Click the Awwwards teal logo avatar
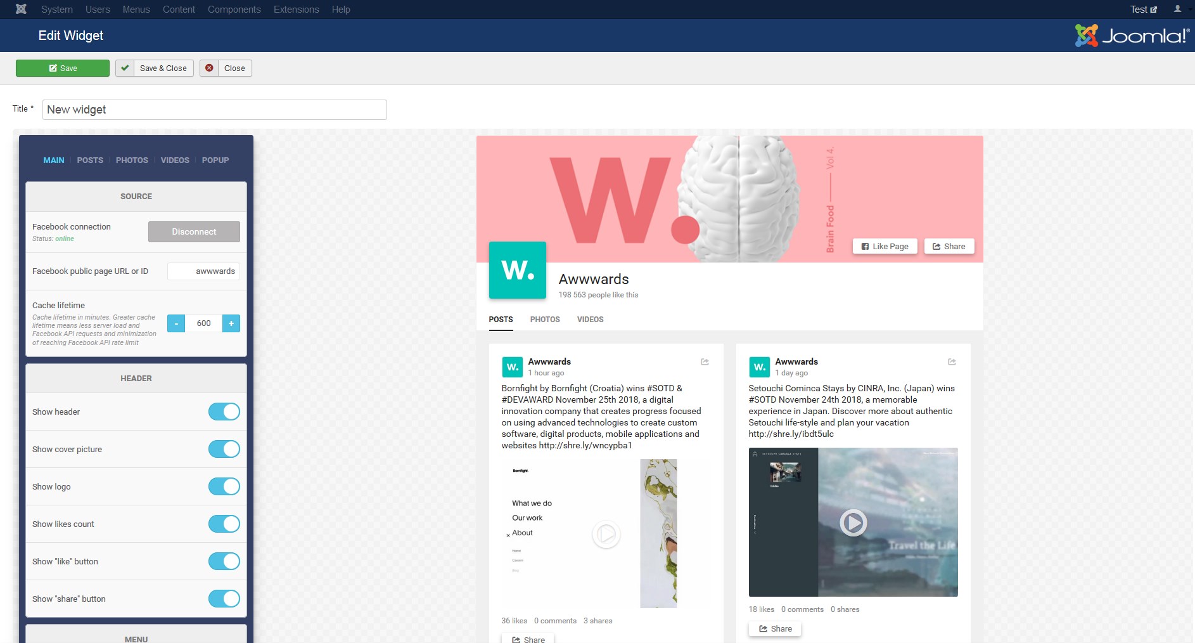This screenshot has width=1195, height=643. pos(517,270)
